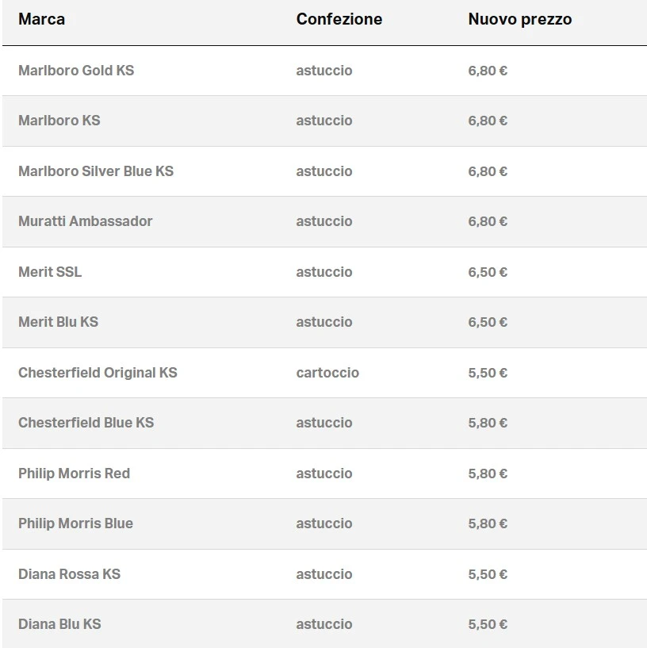The height and width of the screenshot is (648, 647).
Task: Select the astuccio cell for Philip Morris Red
Action: coord(324,474)
